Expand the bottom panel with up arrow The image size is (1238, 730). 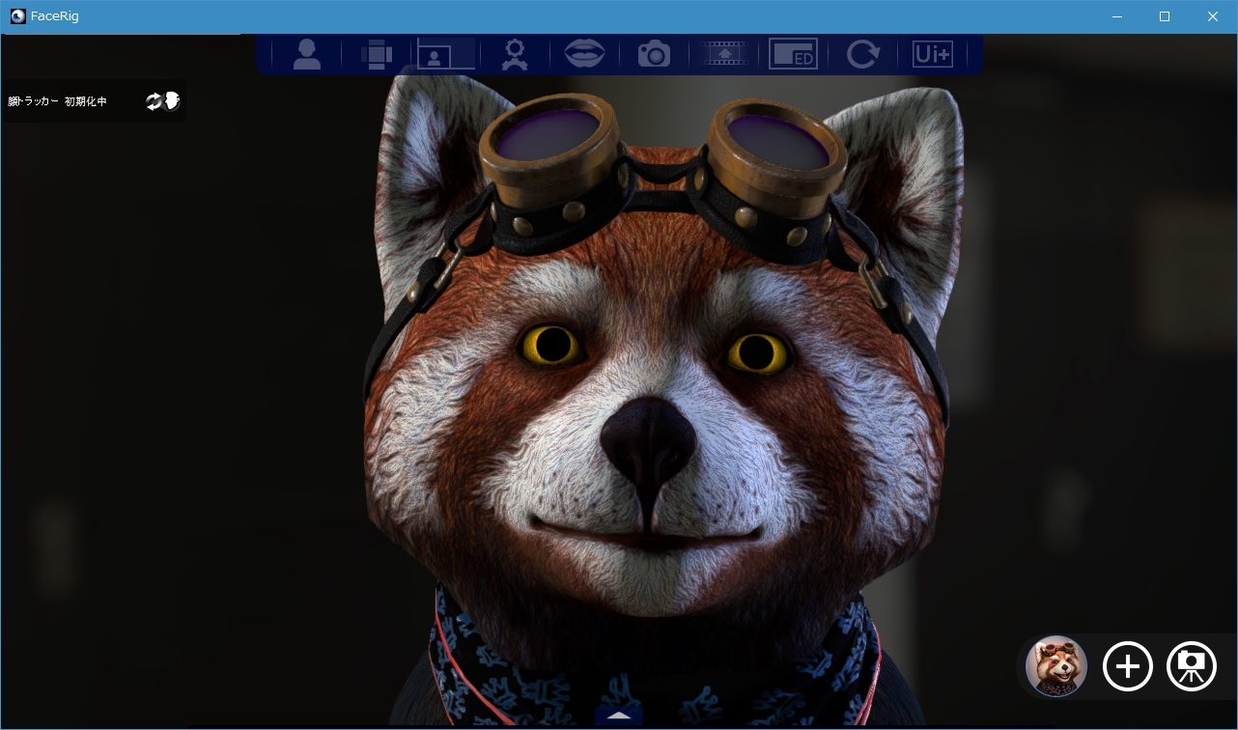click(x=618, y=716)
